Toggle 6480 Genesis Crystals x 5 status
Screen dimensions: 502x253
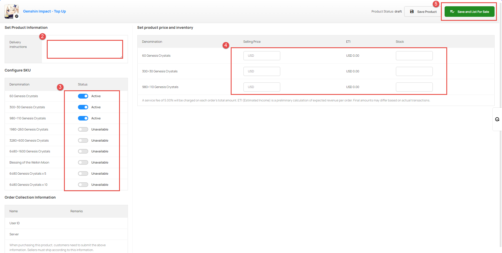(83, 174)
